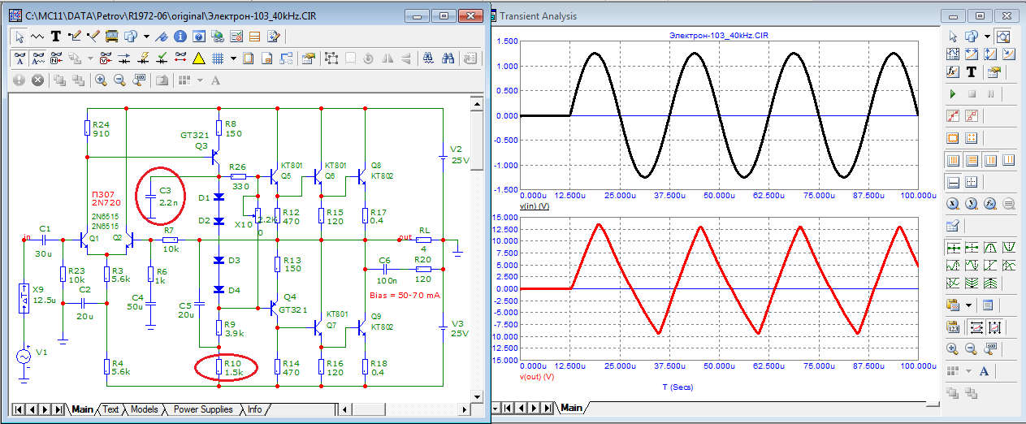Toggle grid text display in schematic toolbar
The height and width of the screenshot is (424, 1026).
coord(215,80)
